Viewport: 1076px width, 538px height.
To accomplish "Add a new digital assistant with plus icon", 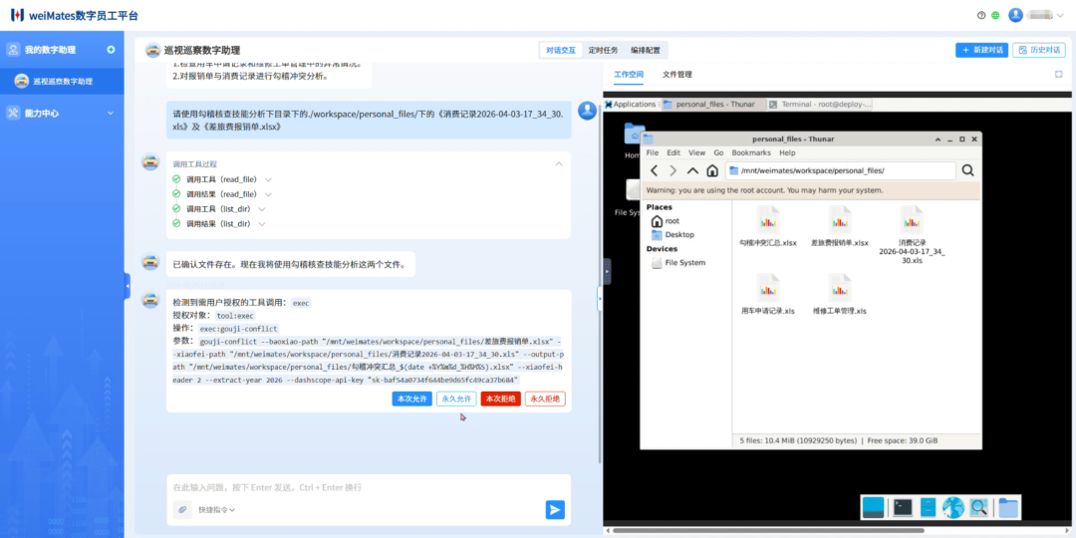I will coord(112,50).
